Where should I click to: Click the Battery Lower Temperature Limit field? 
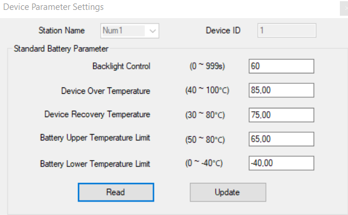click(x=281, y=163)
